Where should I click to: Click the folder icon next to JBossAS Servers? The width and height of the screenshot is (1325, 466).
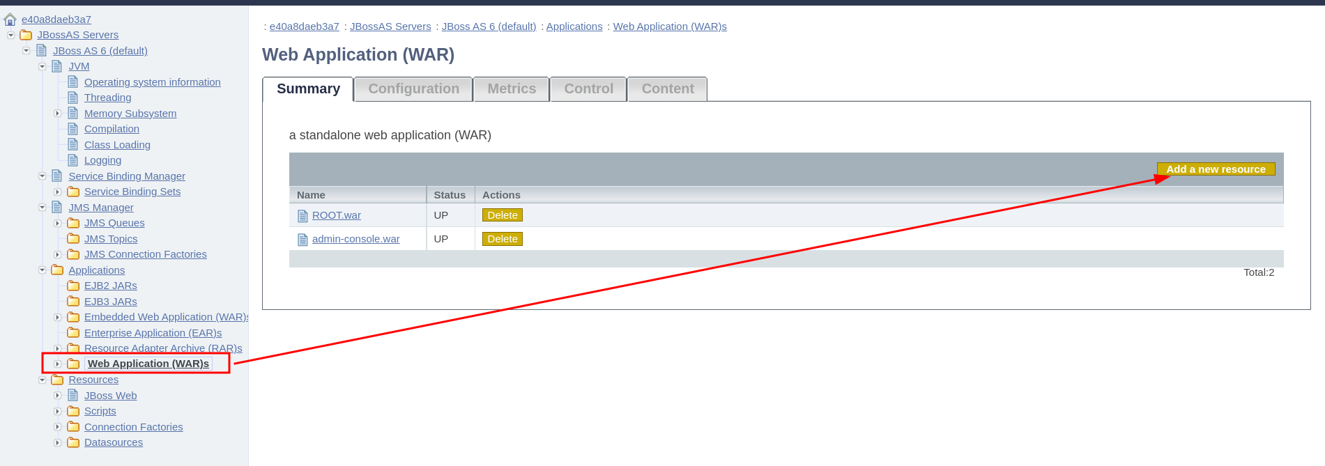click(x=26, y=35)
